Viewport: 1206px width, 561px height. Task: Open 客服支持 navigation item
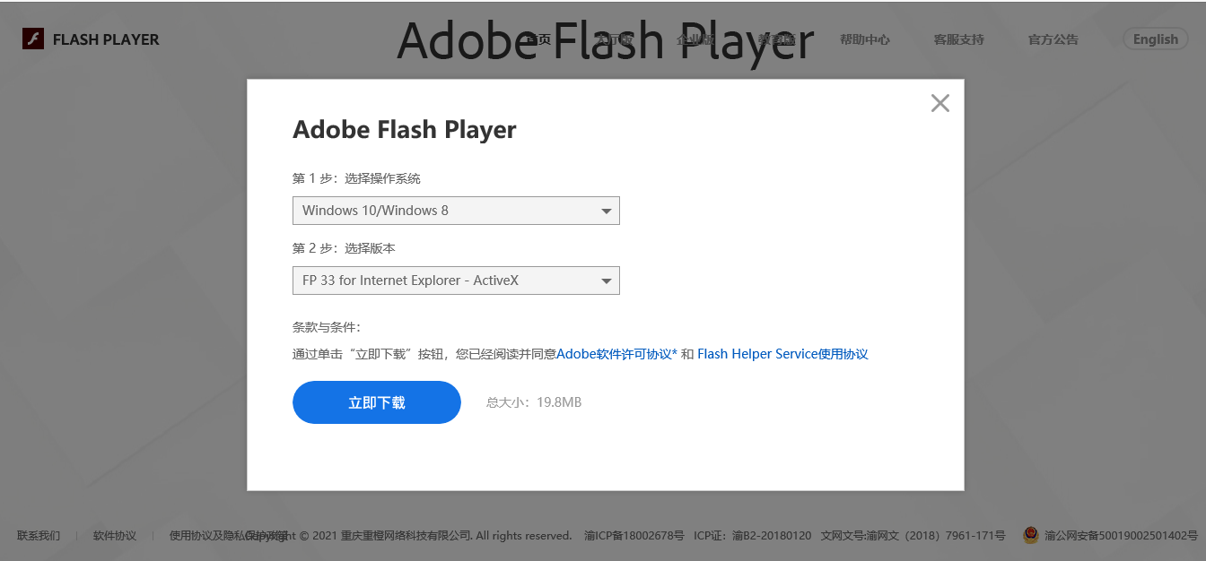(958, 39)
